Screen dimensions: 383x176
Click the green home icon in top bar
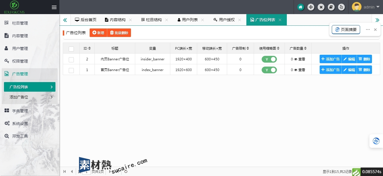pyautogui.click(x=301, y=7)
